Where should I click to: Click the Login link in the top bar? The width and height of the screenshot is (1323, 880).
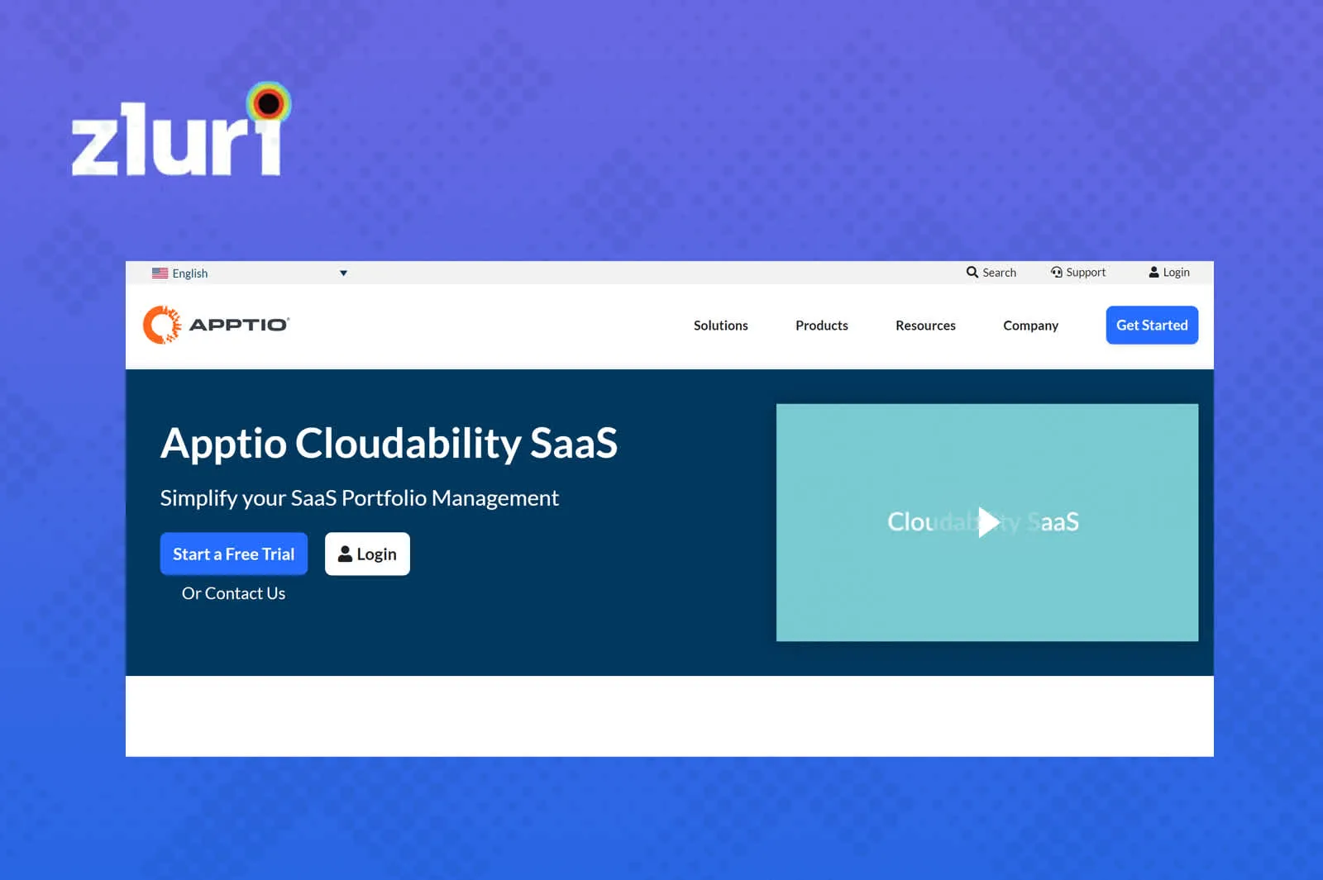(x=1169, y=272)
